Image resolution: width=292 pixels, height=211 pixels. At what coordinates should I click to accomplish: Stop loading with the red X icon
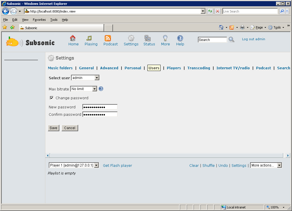click(x=217, y=11)
